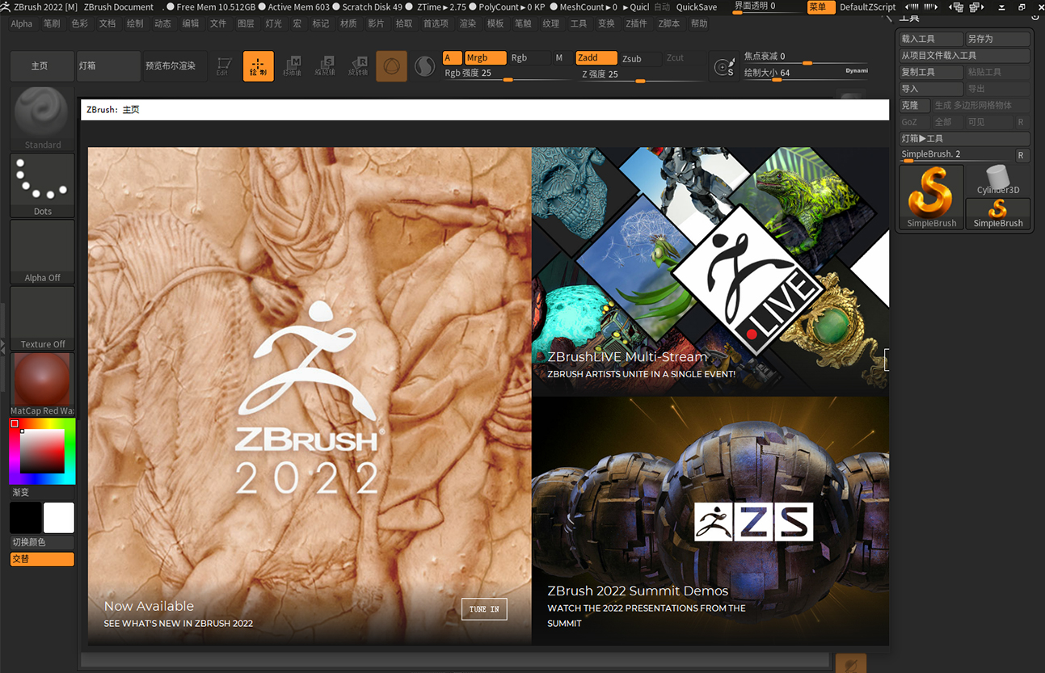
Task: Select the Cylinder3D tool
Action: point(997,179)
